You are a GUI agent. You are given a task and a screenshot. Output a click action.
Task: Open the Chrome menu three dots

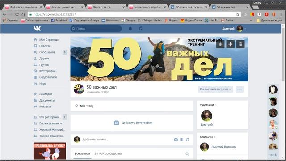tap(281, 14)
